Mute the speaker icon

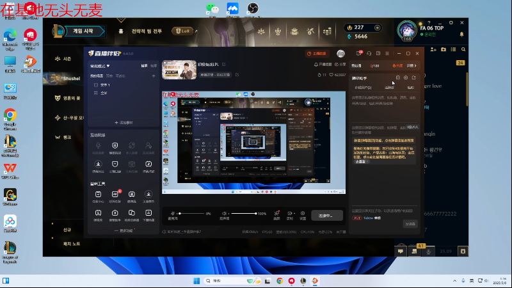click(225, 214)
